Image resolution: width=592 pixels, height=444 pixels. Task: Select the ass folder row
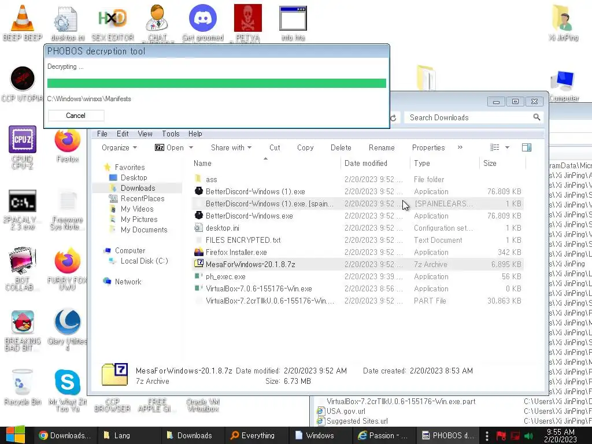(357, 179)
